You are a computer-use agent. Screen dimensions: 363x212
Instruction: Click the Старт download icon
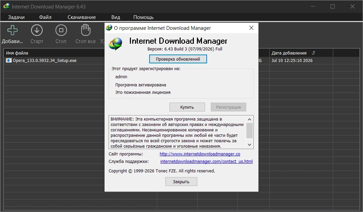point(37,30)
